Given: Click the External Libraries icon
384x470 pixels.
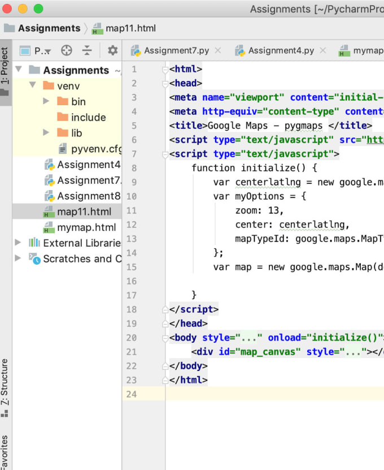Looking at the screenshot, I should pos(34,243).
